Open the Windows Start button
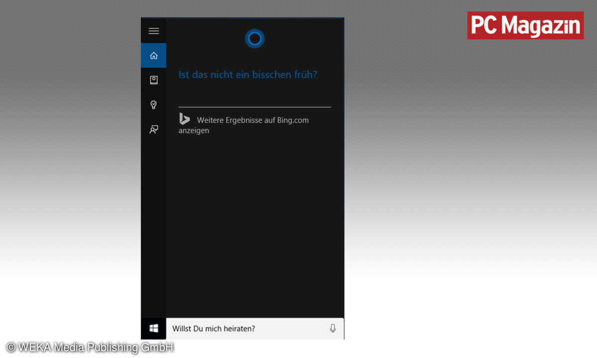This screenshot has height=358, width=597. click(x=154, y=329)
